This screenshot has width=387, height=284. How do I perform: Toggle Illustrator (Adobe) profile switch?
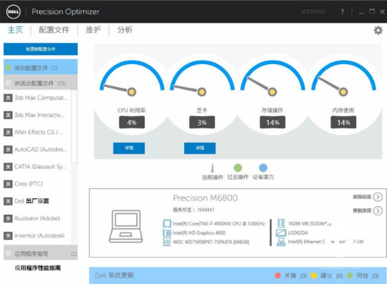8,218
